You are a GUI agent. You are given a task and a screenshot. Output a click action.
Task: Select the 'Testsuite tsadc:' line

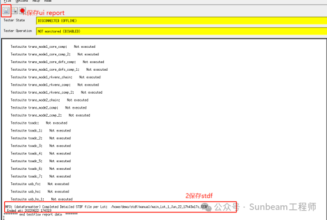[x=39, y=123]
